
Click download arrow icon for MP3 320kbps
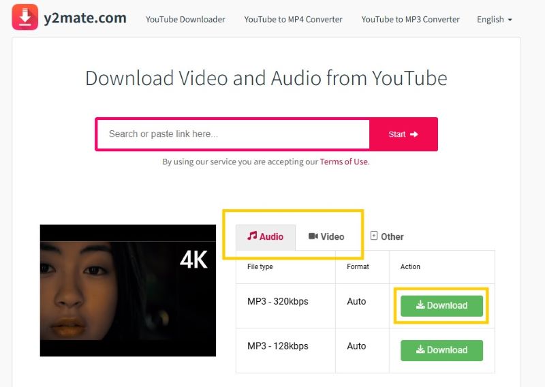click(420, 305)
